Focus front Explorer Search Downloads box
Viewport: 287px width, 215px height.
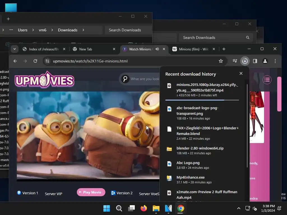(x=128, y=30)
